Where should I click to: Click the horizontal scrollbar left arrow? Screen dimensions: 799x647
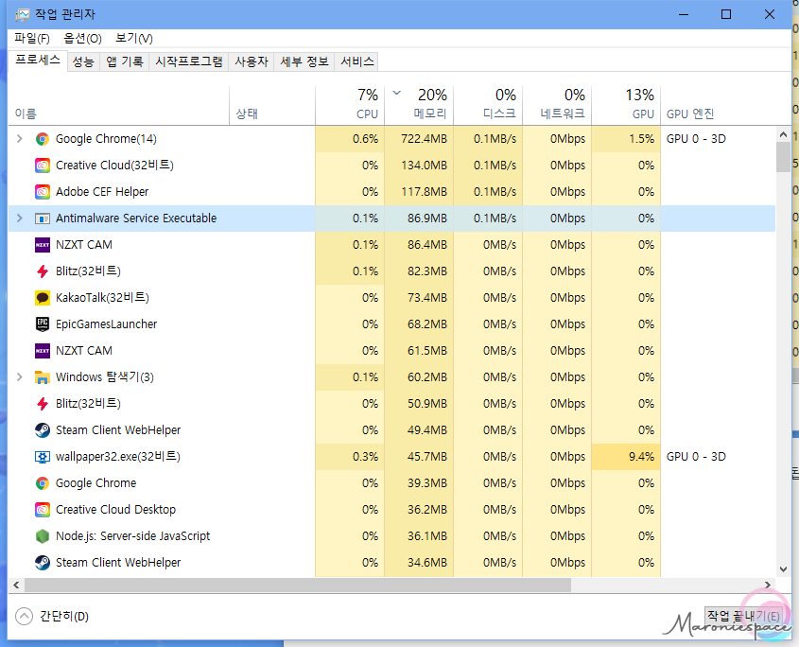tap(16, 585)
